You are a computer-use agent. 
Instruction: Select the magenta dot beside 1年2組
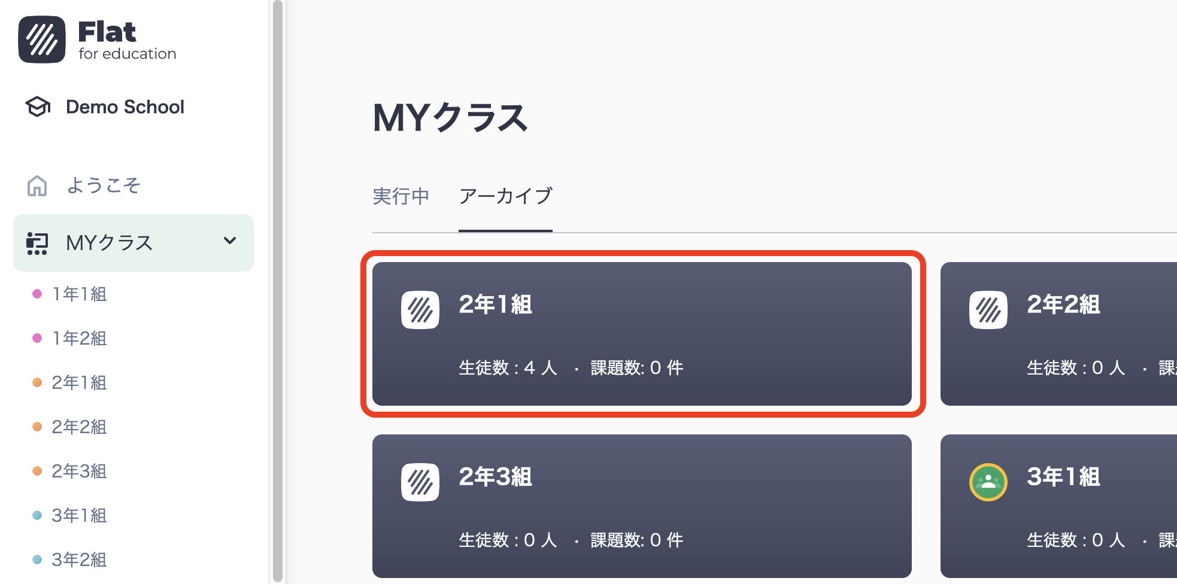point(38,338)
